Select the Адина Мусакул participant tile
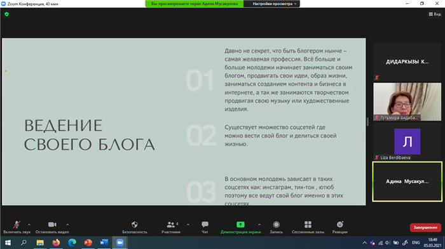This screenshot has height=249, width=445. coord(407,181)
